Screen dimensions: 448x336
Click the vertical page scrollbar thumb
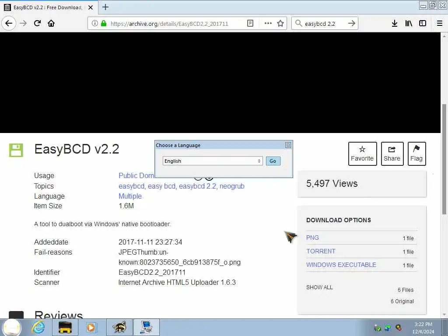pos(444,159)
